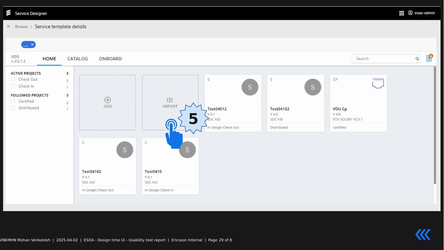Click the ADD plus icon
This screenshot has width=444, height=250.
pyautogui.click(x=107, y=100)
